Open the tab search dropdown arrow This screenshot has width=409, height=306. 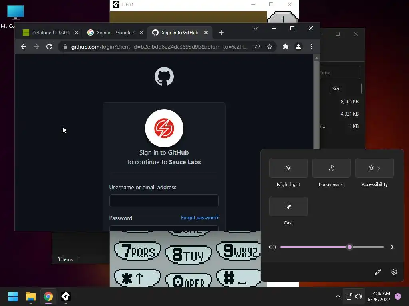coord(256,28)
